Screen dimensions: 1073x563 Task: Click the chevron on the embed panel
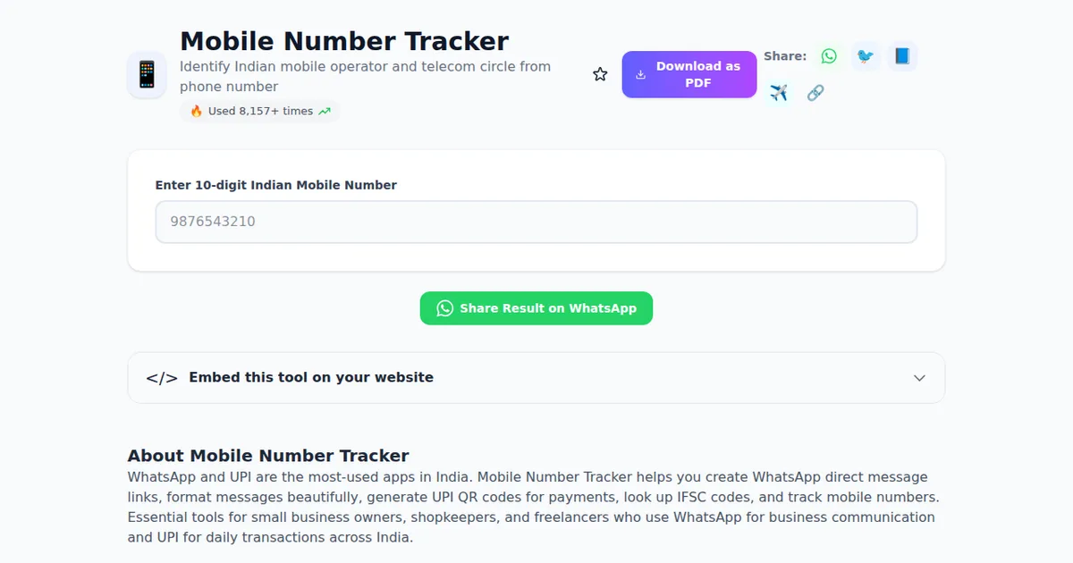tap(919, 377)
